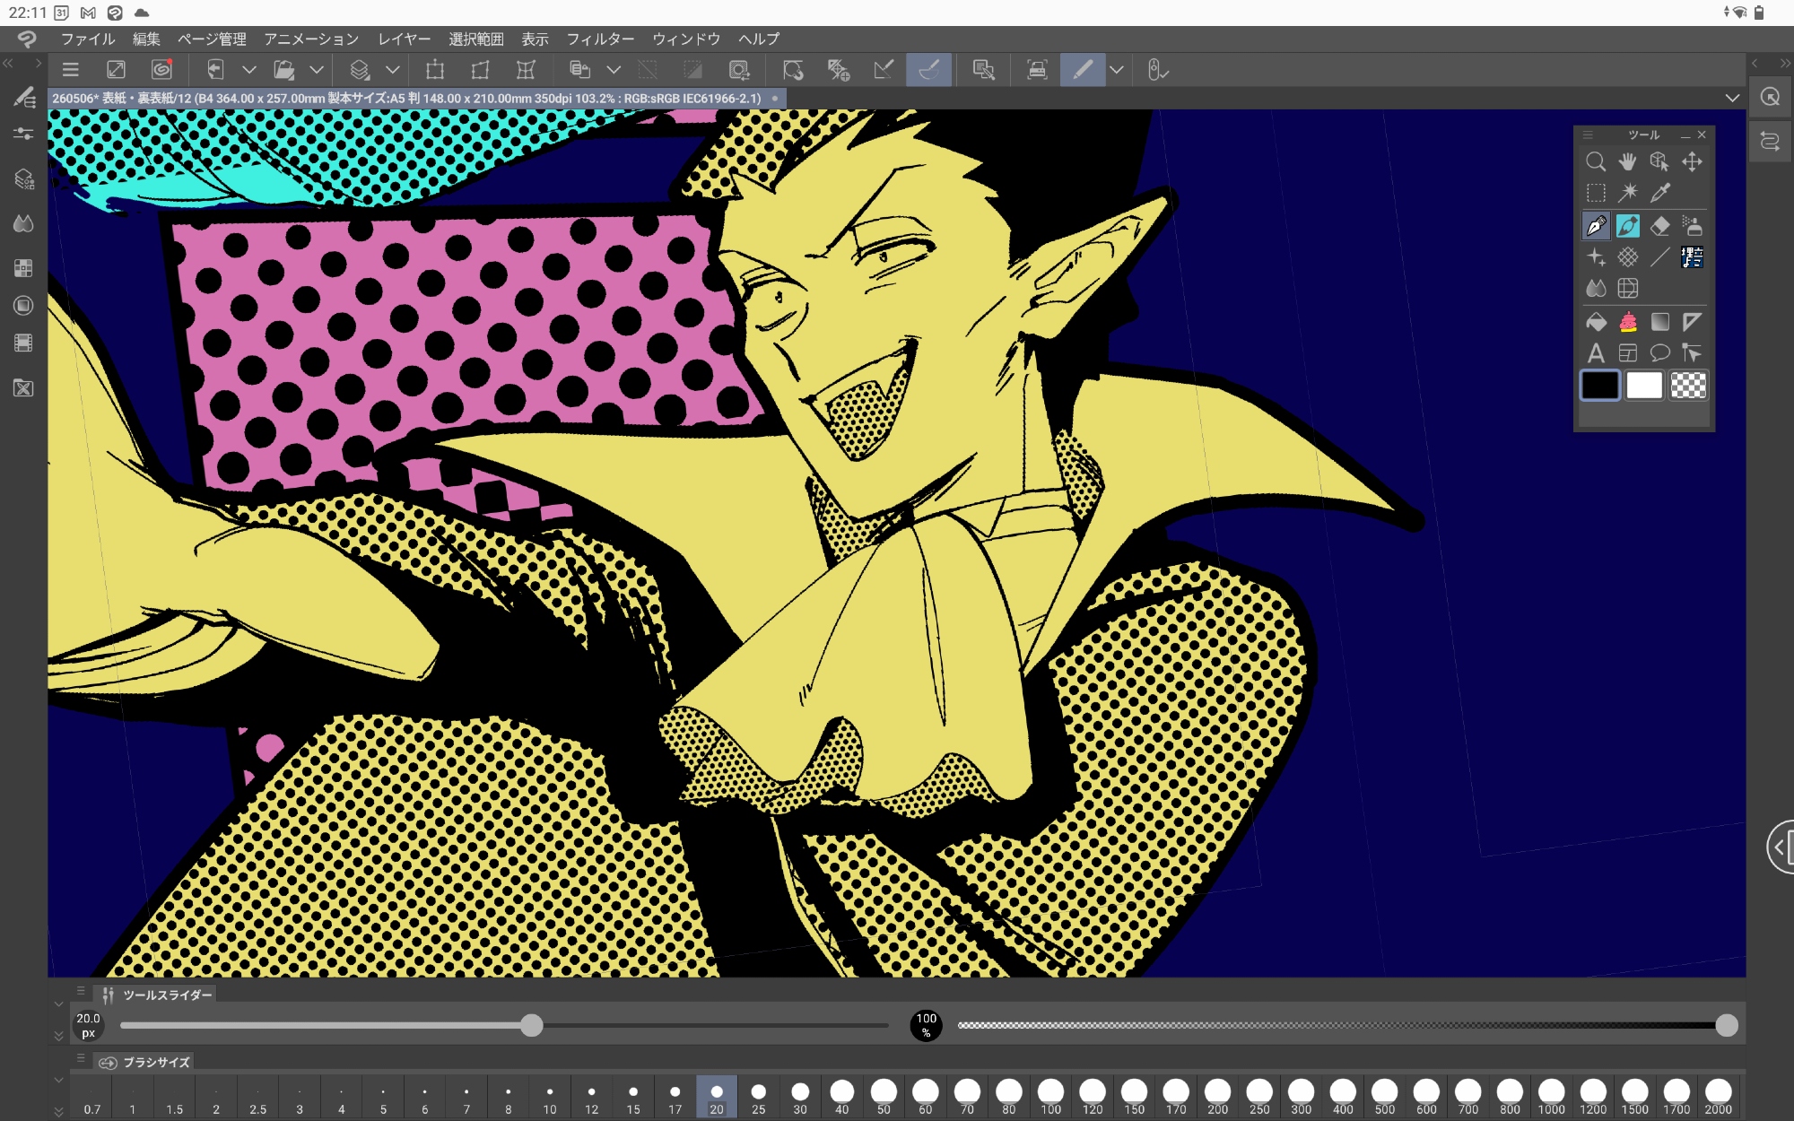Choose brush size preset 100
The image size is (1794, 1121).
[x=1050, y=1096]
